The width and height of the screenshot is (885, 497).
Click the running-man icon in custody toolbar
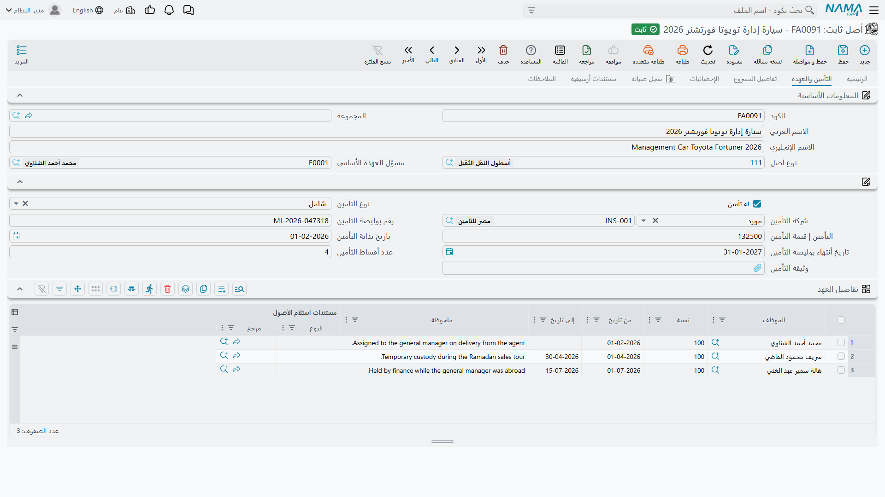pos(150,289)
